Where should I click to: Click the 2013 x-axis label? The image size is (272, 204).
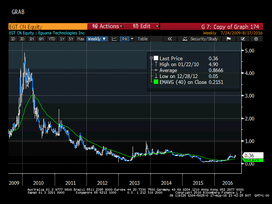click(135, 183)
